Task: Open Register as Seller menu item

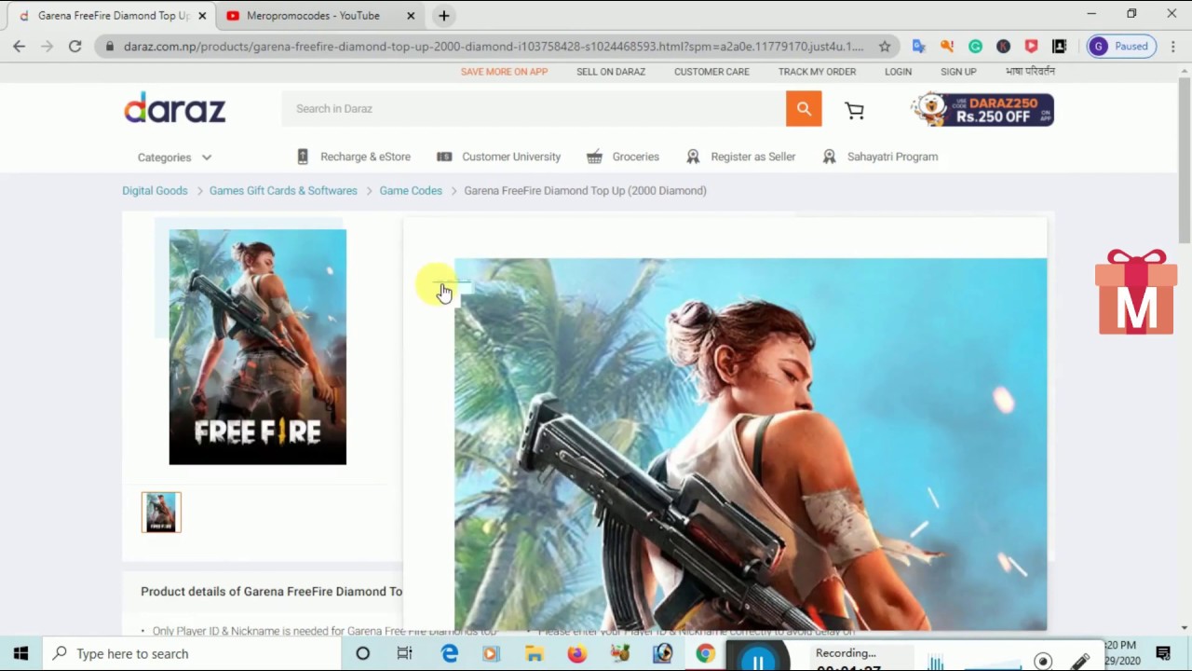Action: click(753, 157)
